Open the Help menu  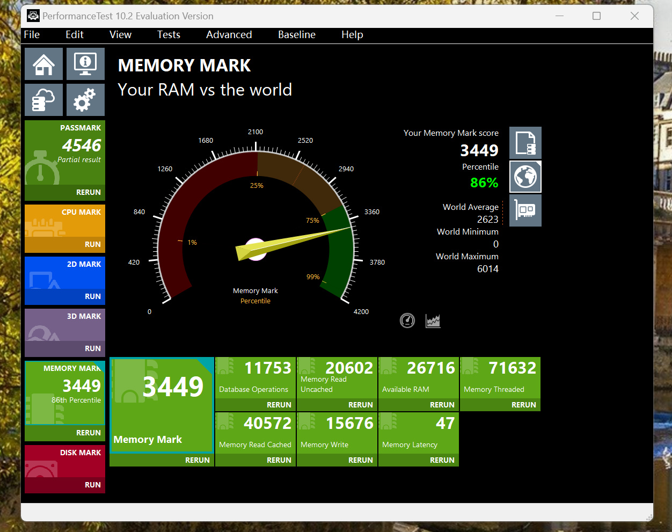coord(352,34)
